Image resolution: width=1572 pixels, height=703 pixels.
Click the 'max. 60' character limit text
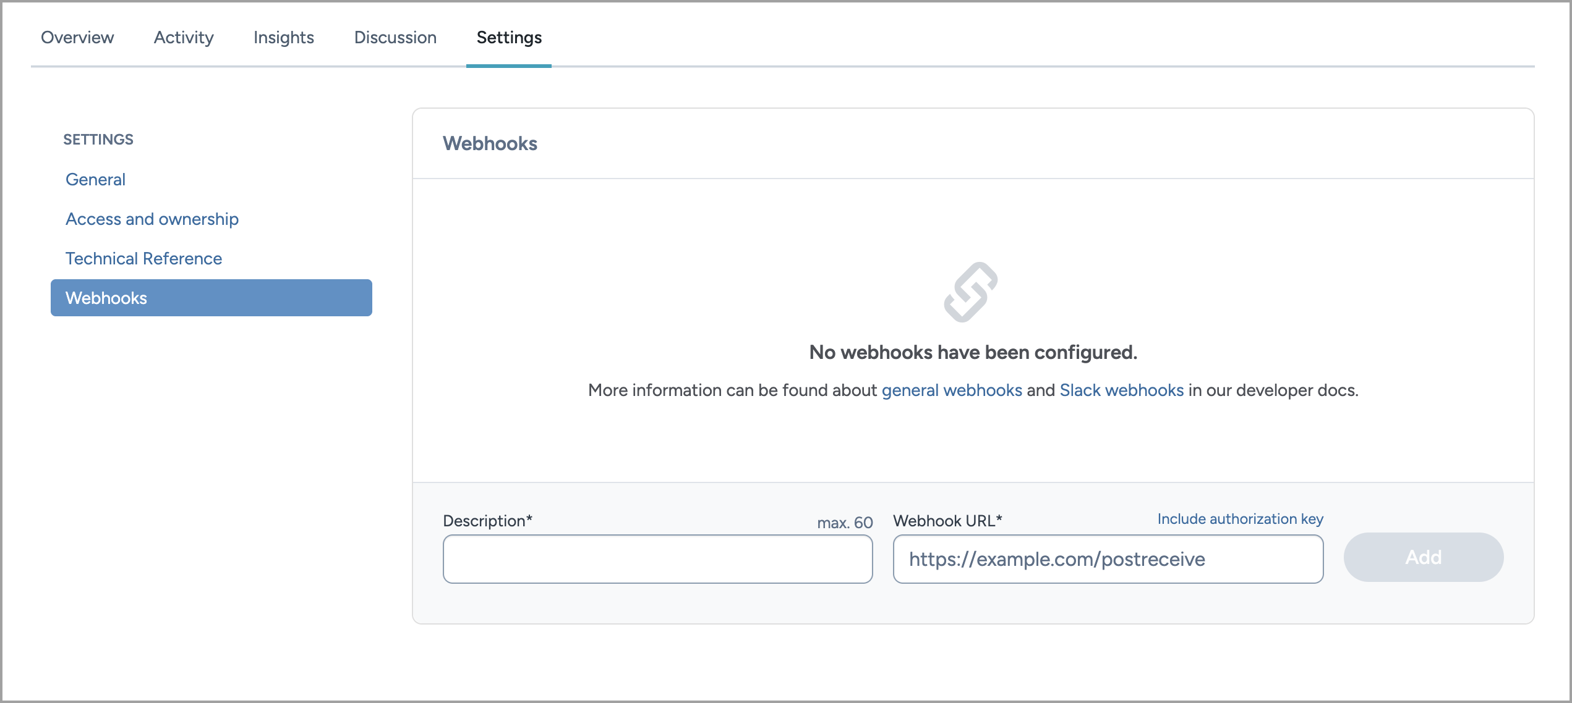click(845, 523)
